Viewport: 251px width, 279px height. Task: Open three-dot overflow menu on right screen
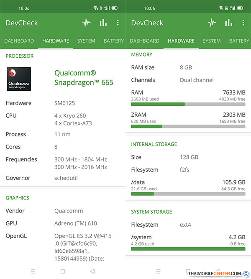tap(243, 23)
